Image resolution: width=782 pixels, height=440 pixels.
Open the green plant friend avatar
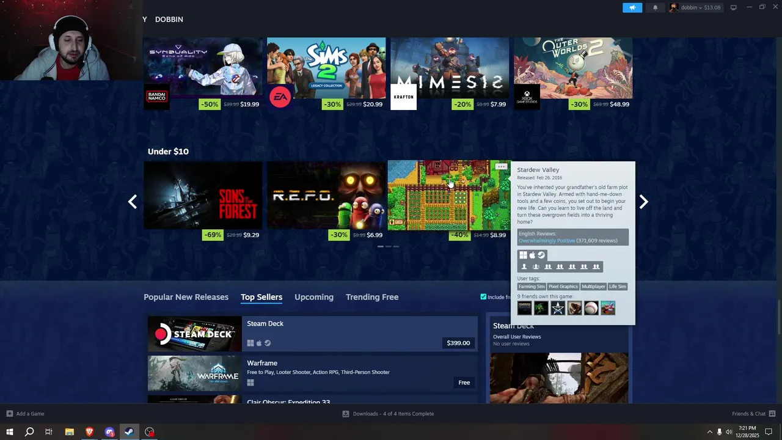tap(541, 308)
